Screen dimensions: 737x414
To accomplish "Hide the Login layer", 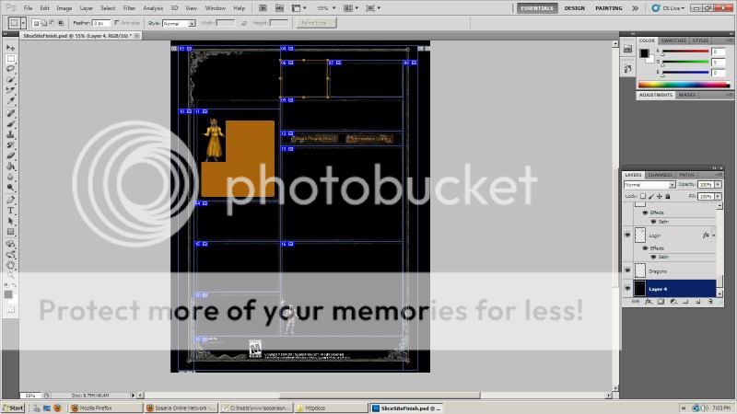I will pos(627,236).
